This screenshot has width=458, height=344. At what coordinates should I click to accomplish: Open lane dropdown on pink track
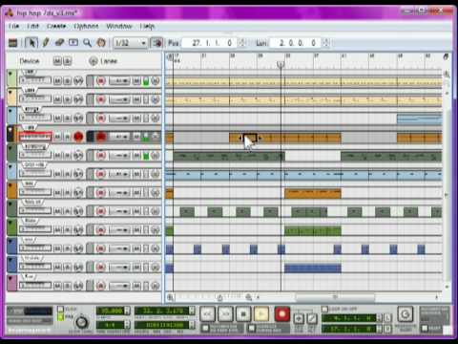(119, 286)
